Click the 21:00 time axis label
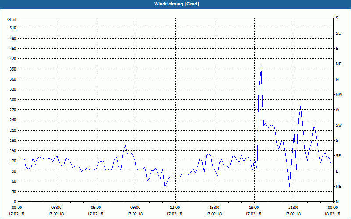This screenshot has width=351, height=219. [294, 208]
